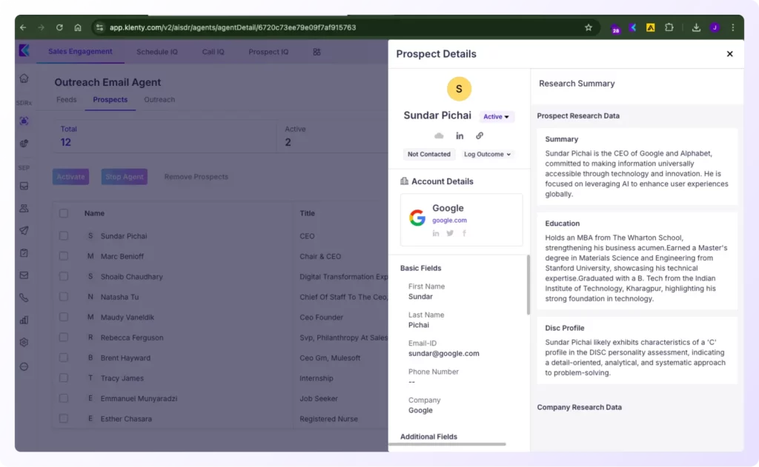Check the Emmanuel Munyaradzi row checkbox
Image resolution: width=759 pixels, height=467 pixels.
click(x=64, y=398)
